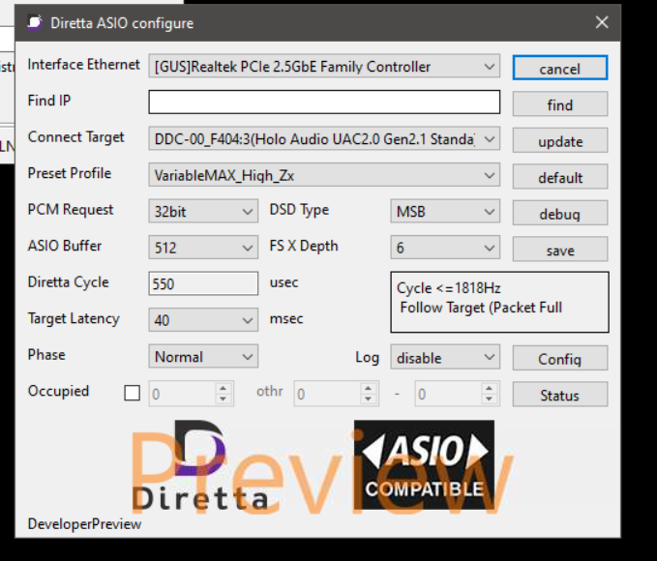Viewport: 657px width, 561px height.
Task: Open the Phase dropdown
Action: coord(203,357)
